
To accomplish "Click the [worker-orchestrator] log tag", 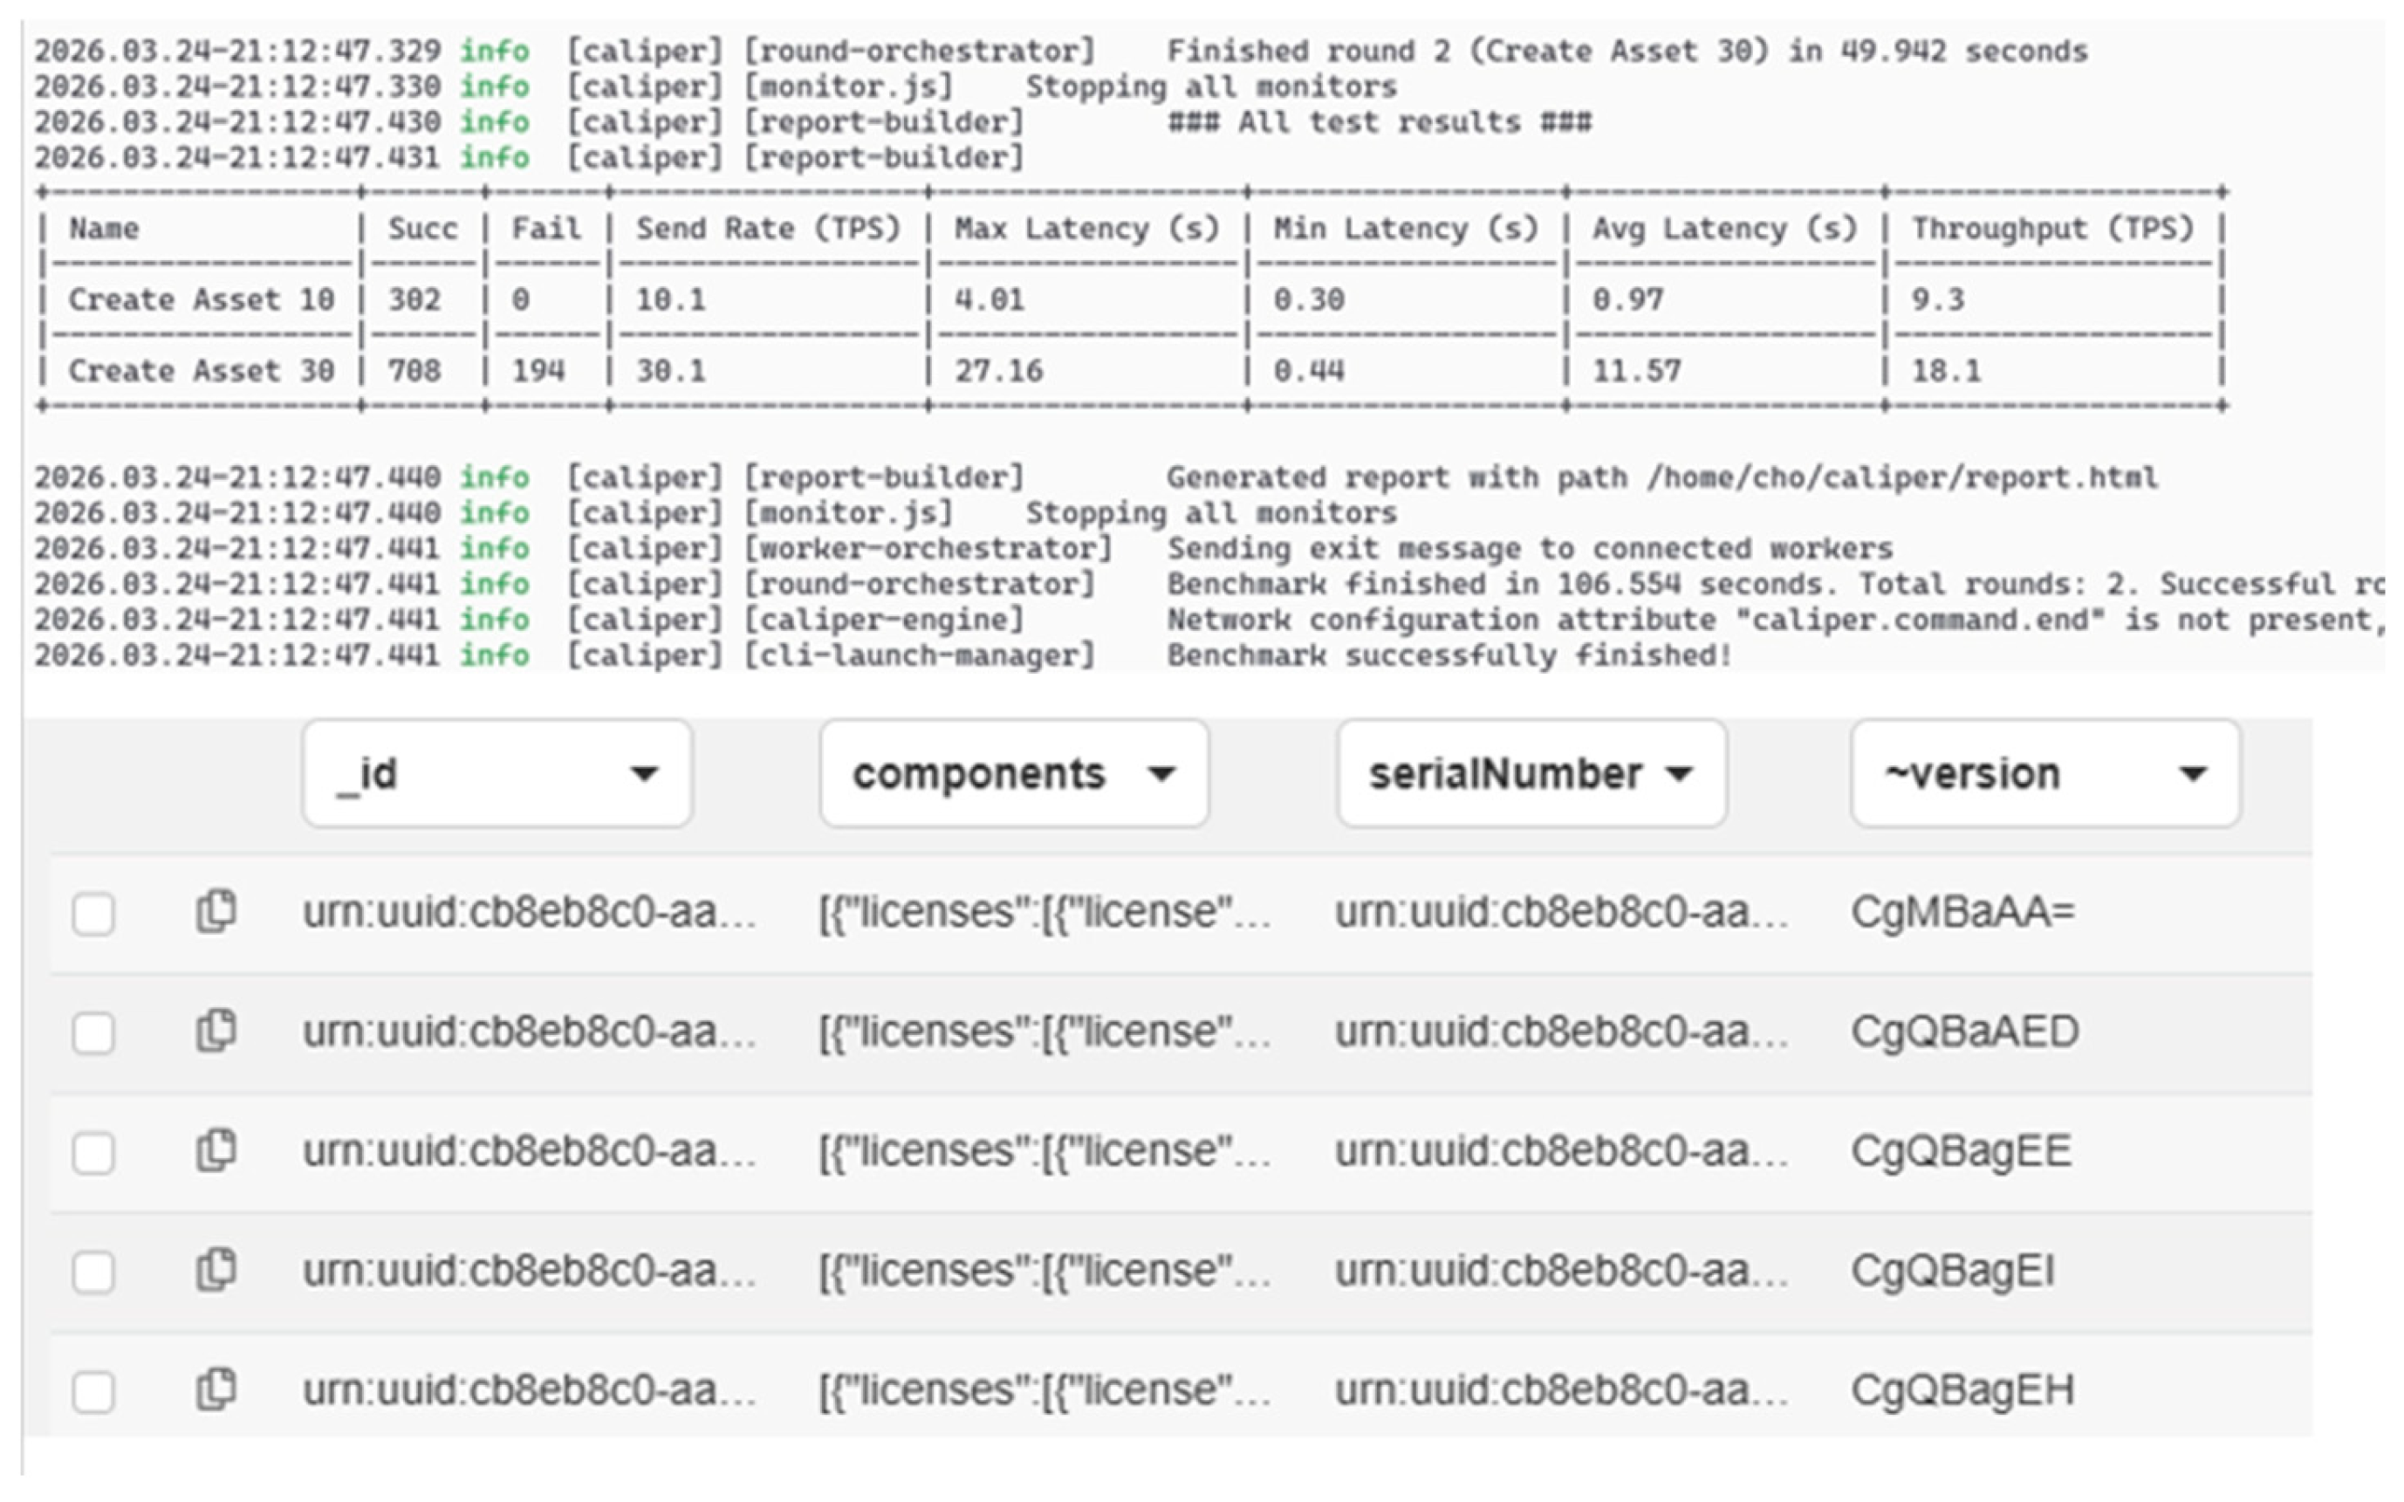I will [x=928, y=548].
